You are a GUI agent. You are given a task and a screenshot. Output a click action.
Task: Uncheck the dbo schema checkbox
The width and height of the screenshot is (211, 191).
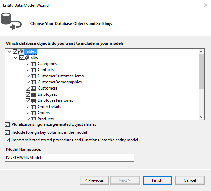coord(22,57)
